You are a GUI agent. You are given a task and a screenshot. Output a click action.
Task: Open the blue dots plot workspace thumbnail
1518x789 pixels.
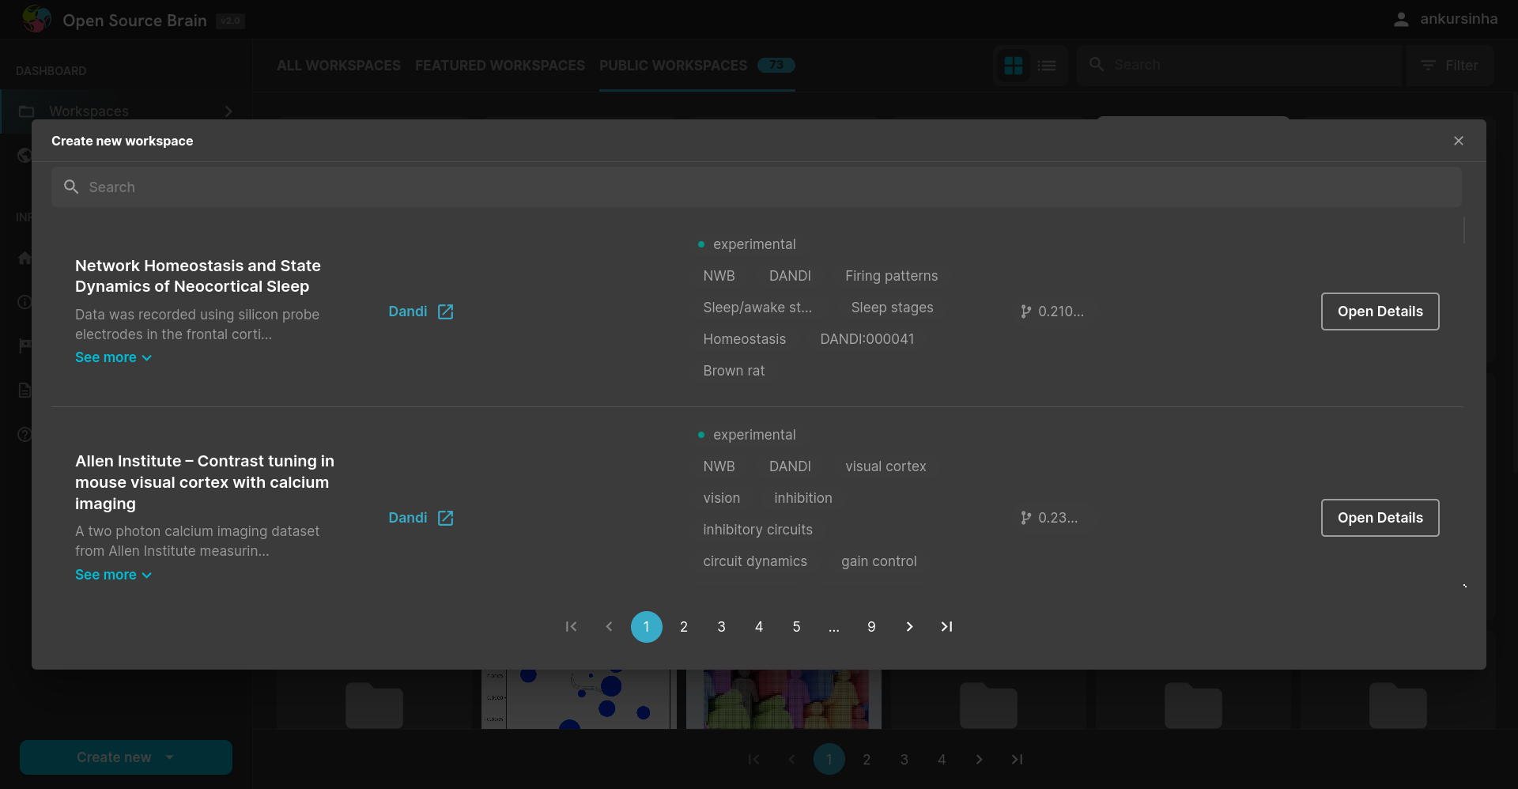579,699
